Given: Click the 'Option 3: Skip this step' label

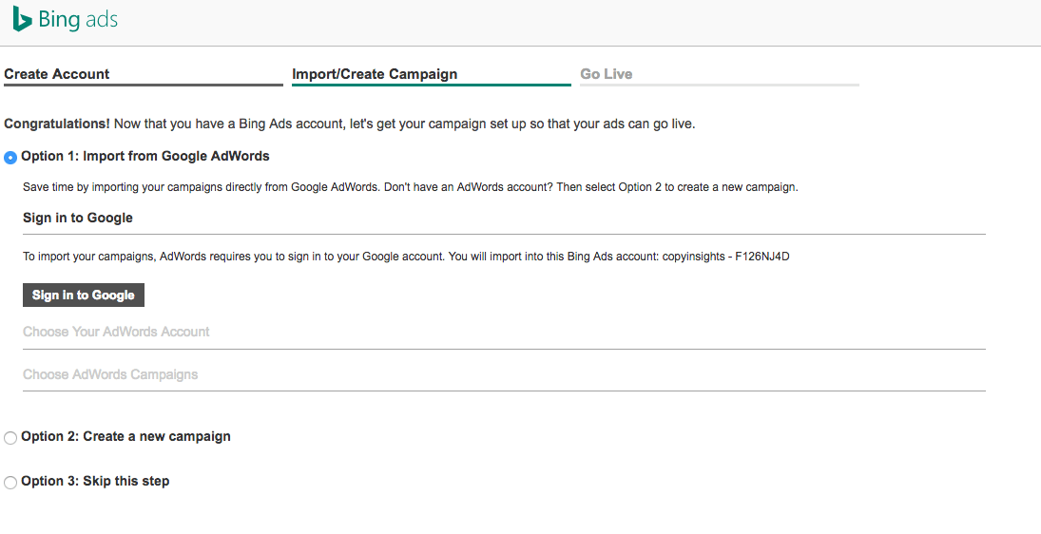Looking at the screenshot, I should [95, 482].
